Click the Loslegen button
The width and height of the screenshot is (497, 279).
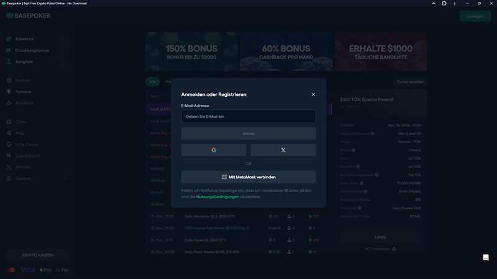click(x=475, y=16)
